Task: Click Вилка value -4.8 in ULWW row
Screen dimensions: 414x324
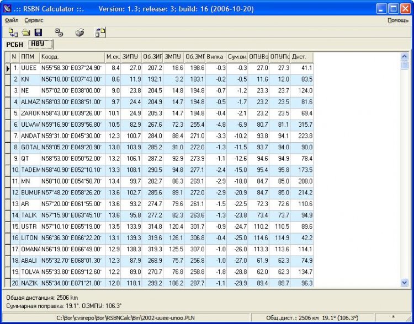Action: tap(216, 125)
